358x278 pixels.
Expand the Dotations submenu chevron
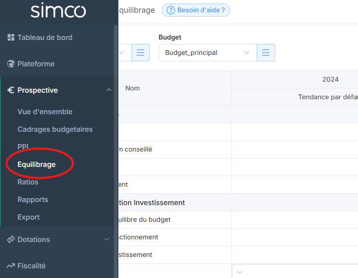point(106,239)
